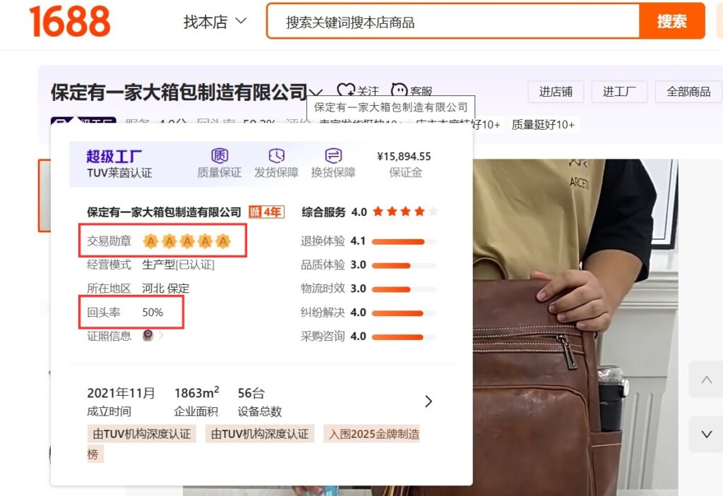Expand factory details with right chevron
The height and width of the screenshot is (496, 723).
pyautogui.click(x=429, y=401)
